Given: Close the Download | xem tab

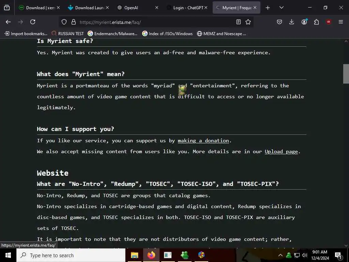Looking at the screenshot, I should 58,8.
